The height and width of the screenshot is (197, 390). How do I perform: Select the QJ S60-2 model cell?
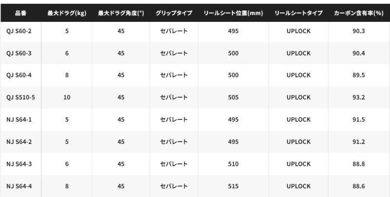coord(20,31)
